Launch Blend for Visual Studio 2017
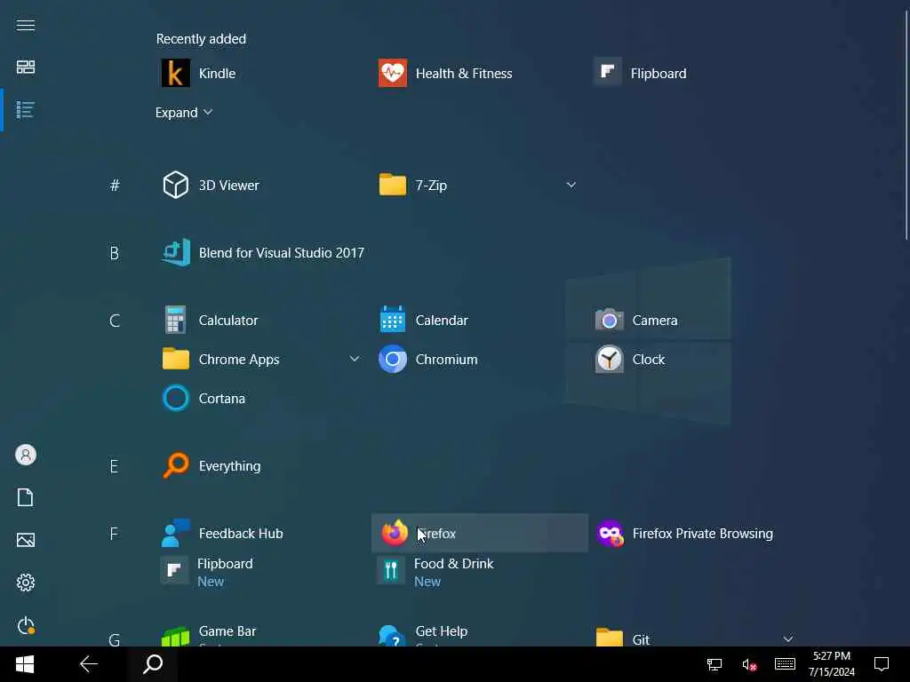 (x=263, y=253)
